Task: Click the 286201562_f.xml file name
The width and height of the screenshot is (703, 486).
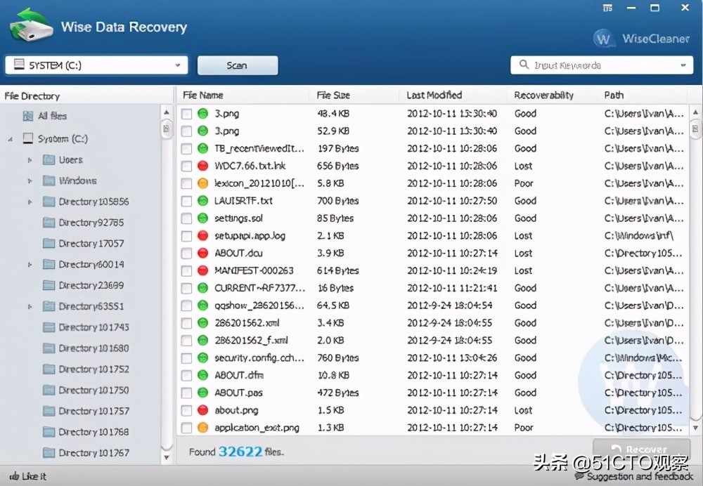Action: pyautogui.click(x=251, y=341)
